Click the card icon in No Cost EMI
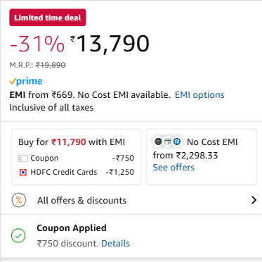Viewport: 262px width, 262px height. 167,142
